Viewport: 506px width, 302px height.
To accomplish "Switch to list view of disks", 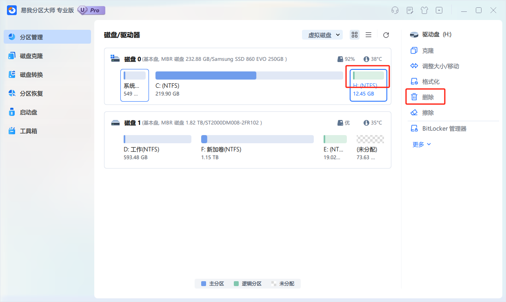I will click(x=368, y=35).
